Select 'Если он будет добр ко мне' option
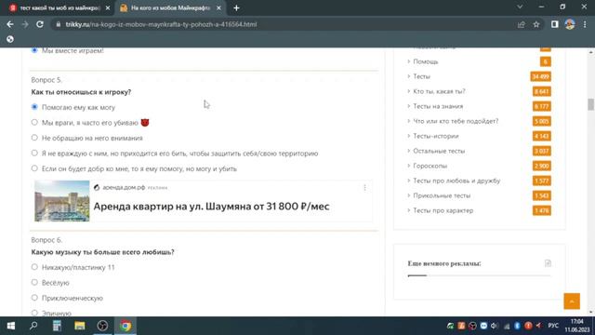The image size is (595, 335). pos(34,168)
